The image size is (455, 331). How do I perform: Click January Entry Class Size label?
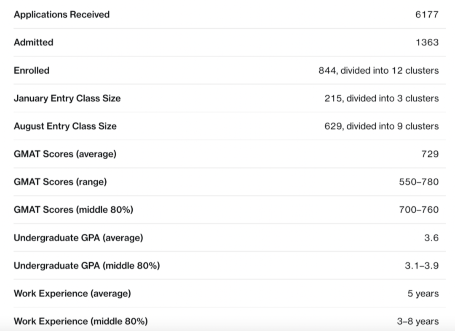[67, 98]
